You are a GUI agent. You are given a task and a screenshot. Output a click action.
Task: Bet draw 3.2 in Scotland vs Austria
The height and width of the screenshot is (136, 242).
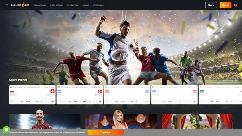coord(175,101)
